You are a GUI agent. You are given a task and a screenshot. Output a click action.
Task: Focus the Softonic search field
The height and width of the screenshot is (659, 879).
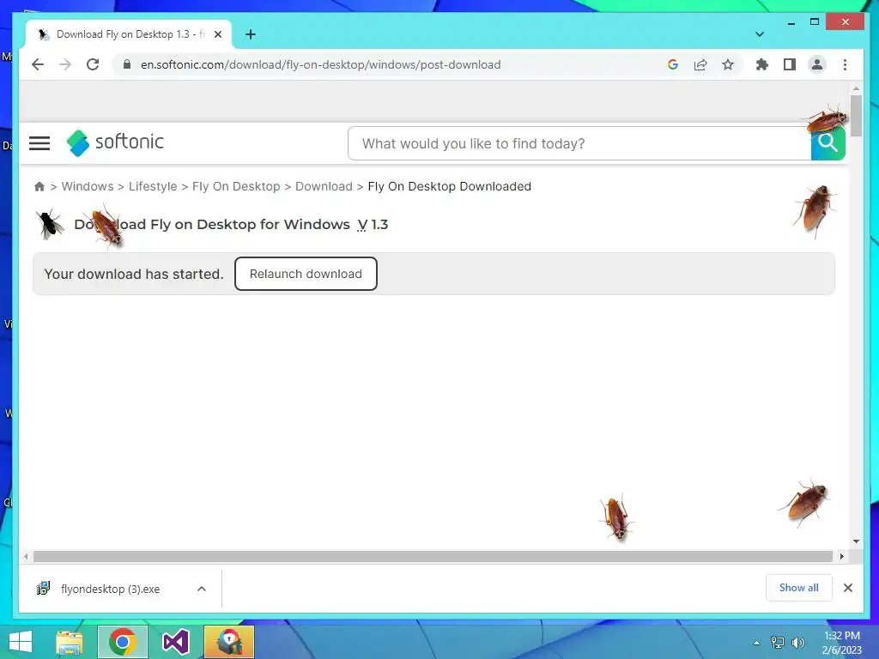(579, 143)
